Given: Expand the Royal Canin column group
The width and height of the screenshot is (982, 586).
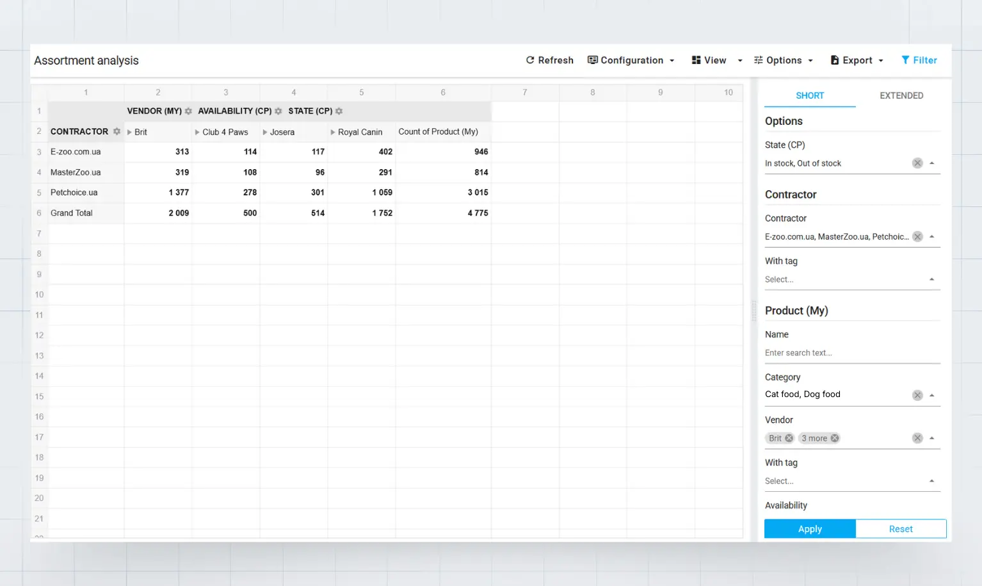Looking at the screenshot, I should (x=333, y=133).
